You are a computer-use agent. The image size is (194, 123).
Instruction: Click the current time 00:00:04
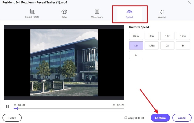pyautogui.click(x=19, y=105)
